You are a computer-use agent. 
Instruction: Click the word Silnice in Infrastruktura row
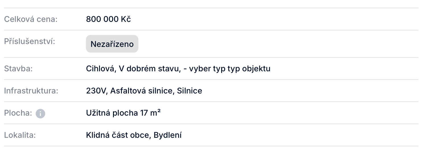coord(189,91)
